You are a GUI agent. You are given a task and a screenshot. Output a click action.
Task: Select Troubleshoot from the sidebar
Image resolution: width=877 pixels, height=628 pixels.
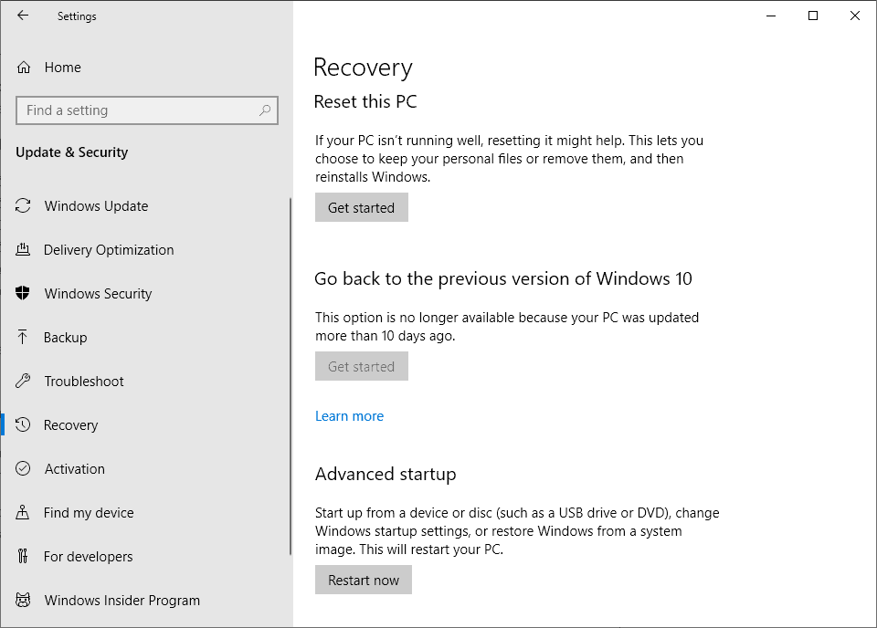(84, 382)
